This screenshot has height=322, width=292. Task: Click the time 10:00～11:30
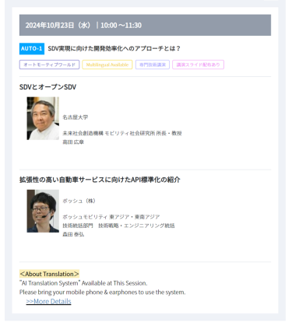[121, 25]
